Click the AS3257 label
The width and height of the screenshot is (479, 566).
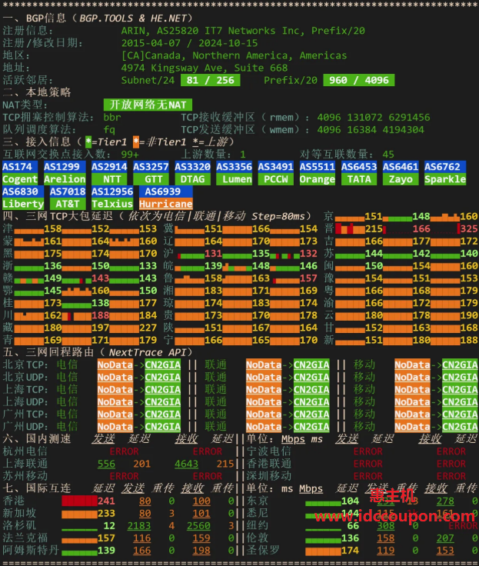click(x=151, y=167)
